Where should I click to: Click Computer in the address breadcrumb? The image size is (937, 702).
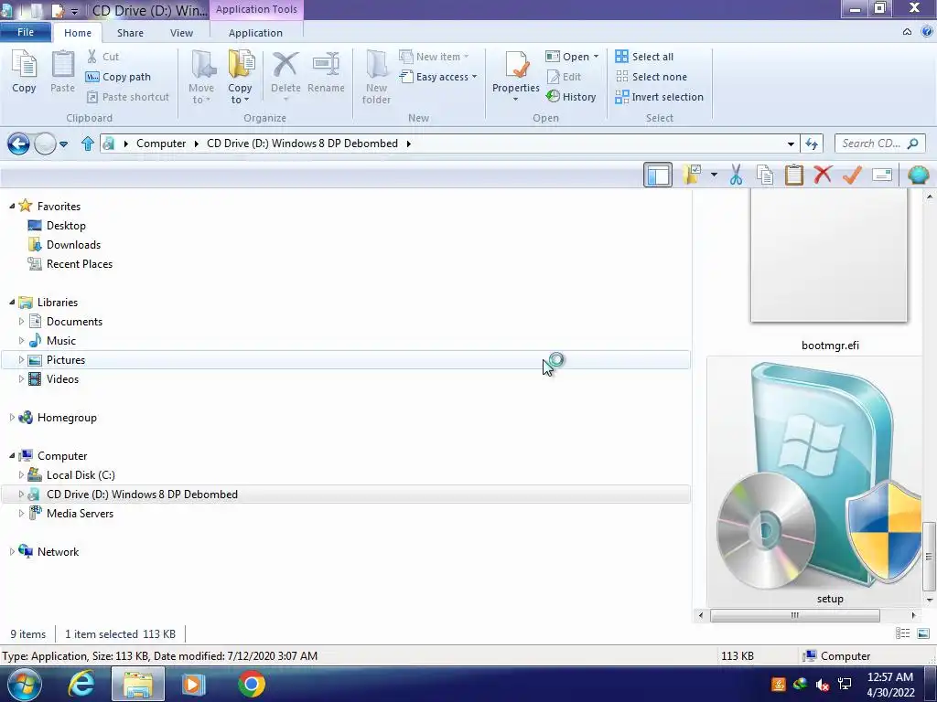[161, 144]
